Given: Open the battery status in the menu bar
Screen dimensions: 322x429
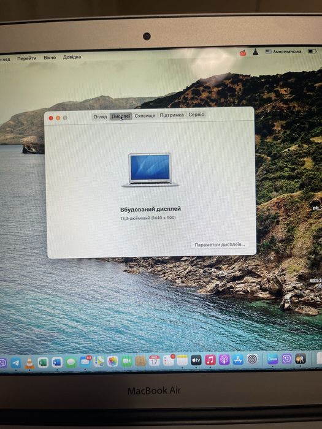Looking at the screenshot, I should click(312, 51).
